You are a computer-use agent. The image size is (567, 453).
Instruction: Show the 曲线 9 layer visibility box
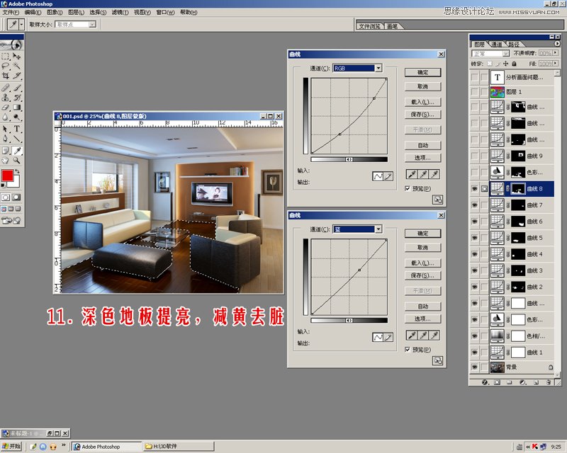click(474, 156)
